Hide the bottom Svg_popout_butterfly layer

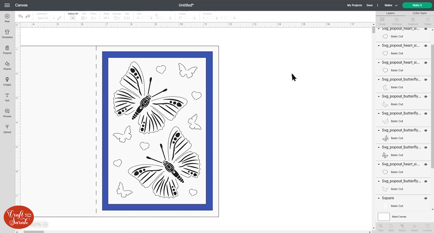[426, 181]
